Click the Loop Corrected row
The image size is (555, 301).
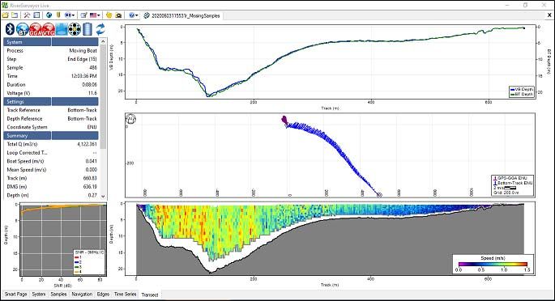tap(52, 153)
